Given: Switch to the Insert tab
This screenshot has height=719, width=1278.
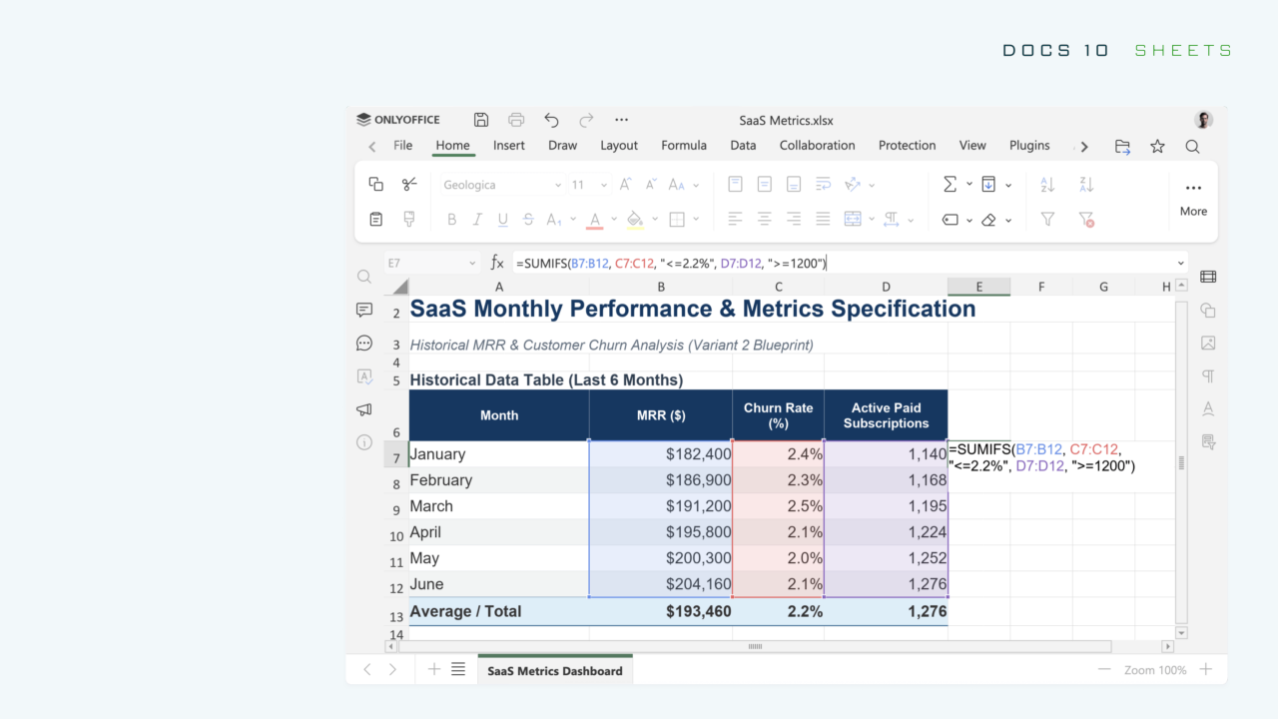Looking at the screenshot, I should (509, 146).
